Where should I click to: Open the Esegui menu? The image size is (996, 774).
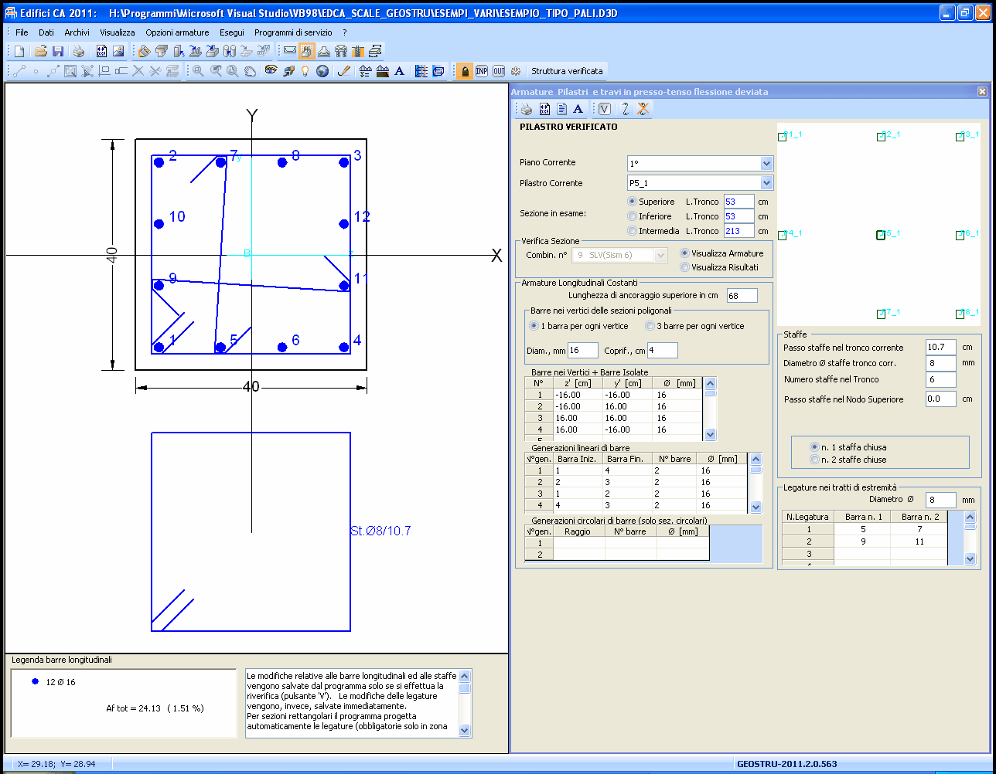tap(232, 32)
